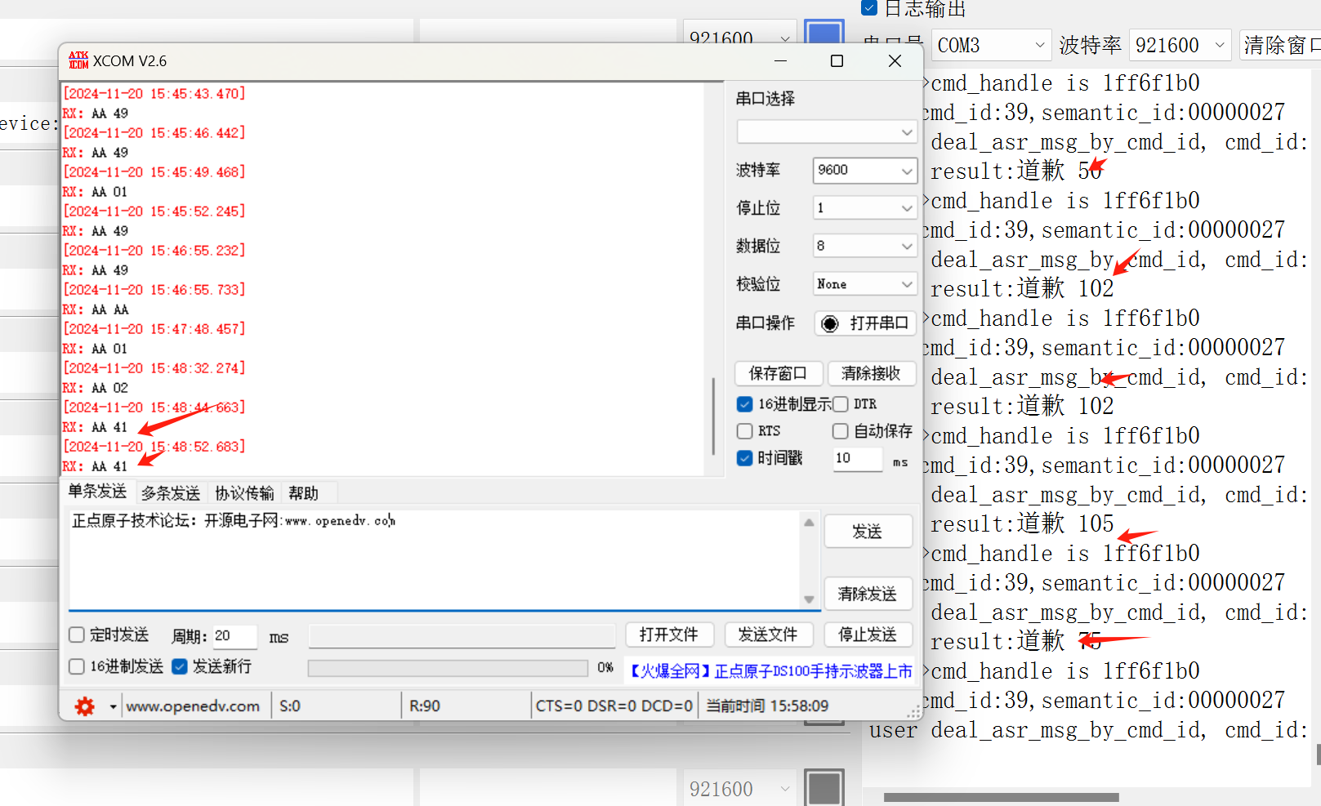Select the 打开串口 radio button
Screen dimensions: 1321x806
tap(831, 323)
